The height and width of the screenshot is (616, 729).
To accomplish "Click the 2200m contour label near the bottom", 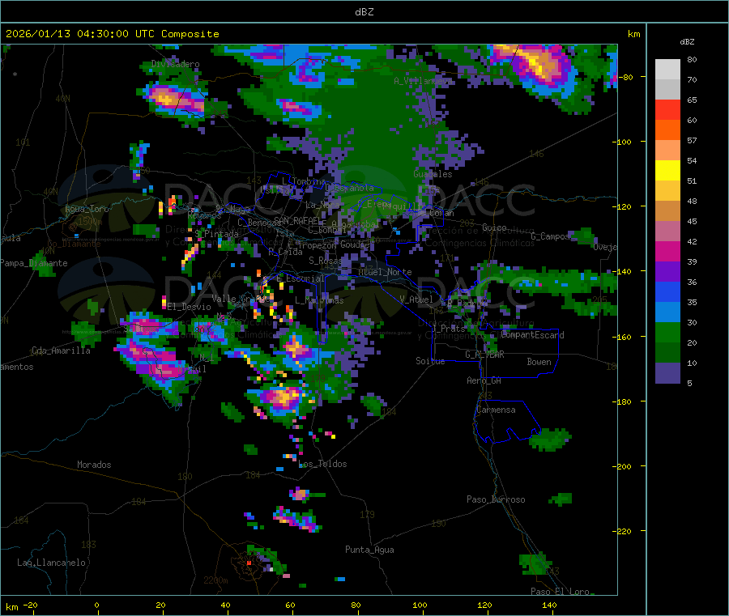I will [215, 580].
